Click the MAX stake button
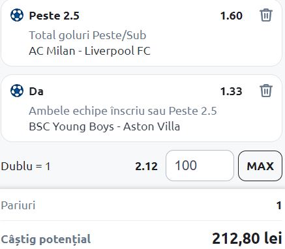 (x=260, y=166)
